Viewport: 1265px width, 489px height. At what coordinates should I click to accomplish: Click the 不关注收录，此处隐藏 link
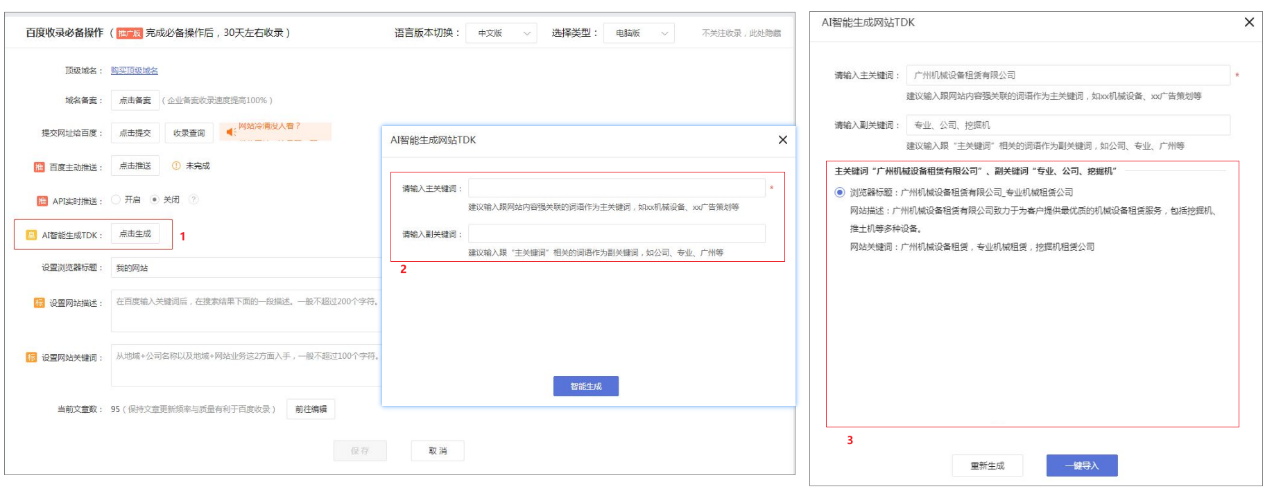[741, 33]
